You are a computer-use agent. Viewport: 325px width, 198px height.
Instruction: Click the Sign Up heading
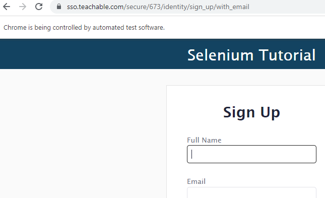[x=251, y=112]
